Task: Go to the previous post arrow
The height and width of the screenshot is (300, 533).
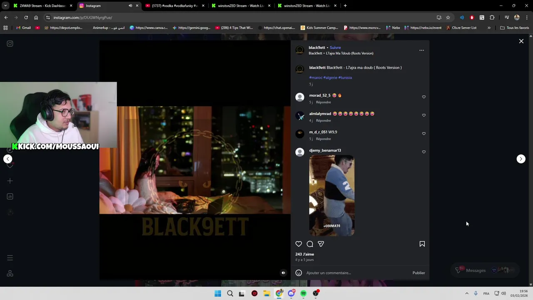Action: [8, 159]
